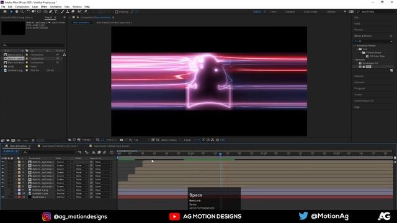This screenshot has width=397, height=223.
Task: Open Normal mode dropdown for Black Solid layer
Action: (x=63, y=197)
